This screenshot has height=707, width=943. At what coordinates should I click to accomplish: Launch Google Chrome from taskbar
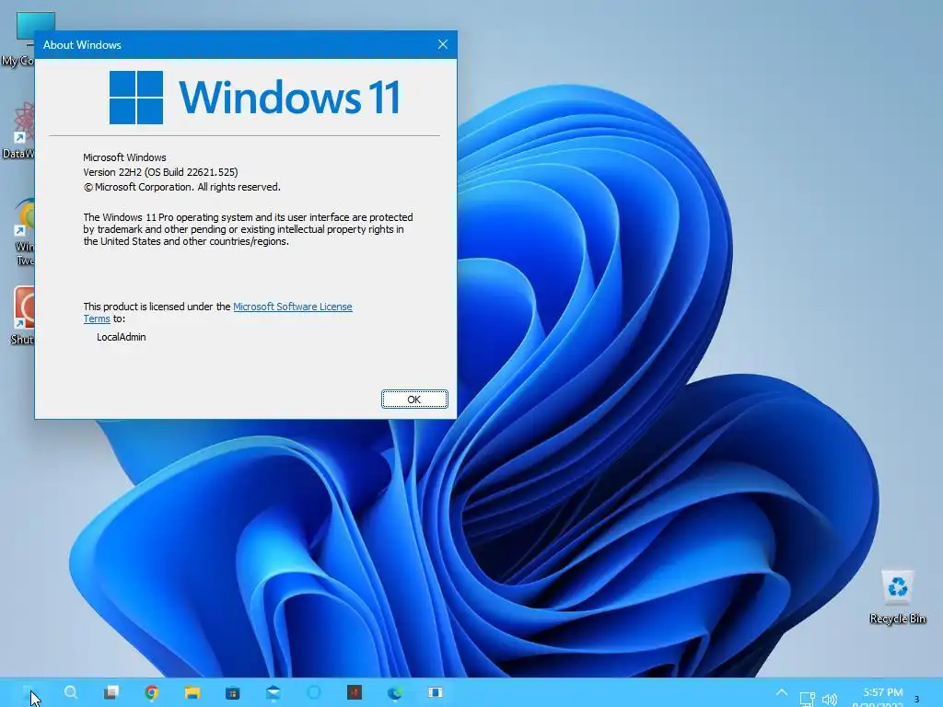(x=152, y=692)
